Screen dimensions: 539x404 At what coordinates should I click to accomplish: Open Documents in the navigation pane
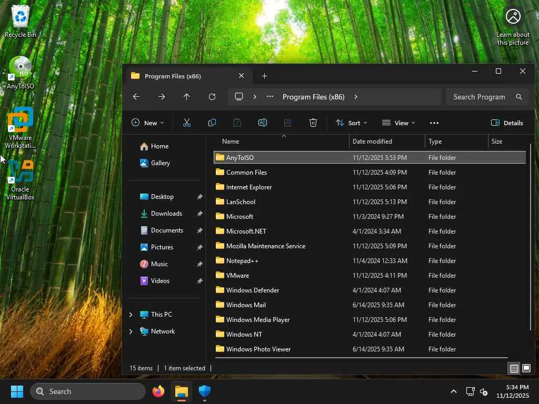tap(166, 230)
